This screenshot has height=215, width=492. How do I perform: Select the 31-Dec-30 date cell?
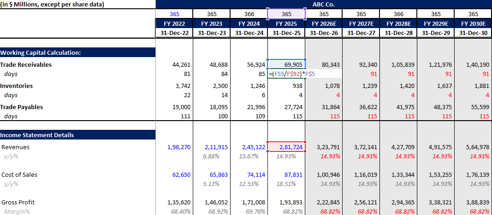[x=473, y=34]
